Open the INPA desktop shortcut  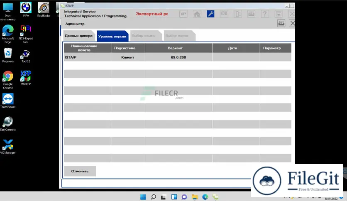point(26,10)
